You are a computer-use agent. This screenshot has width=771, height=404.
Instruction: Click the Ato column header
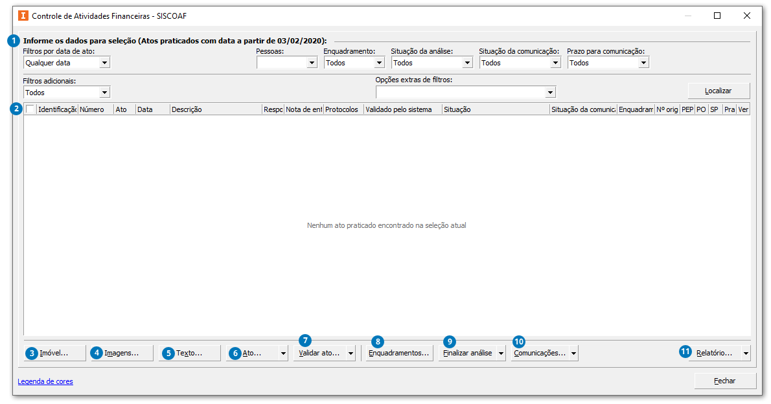(125, 109)
